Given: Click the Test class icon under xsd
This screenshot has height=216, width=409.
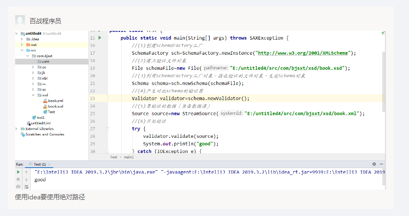Looking at the screenshot, I should [x=45, y=112].
